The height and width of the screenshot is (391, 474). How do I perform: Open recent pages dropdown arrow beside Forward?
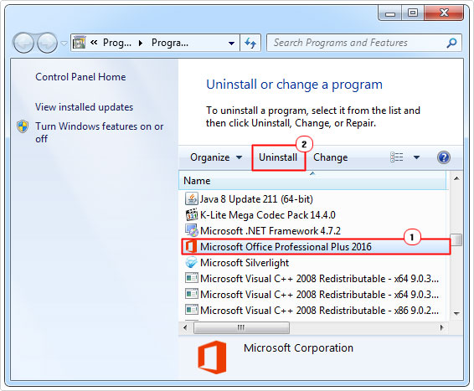click(x=64, y=44)
